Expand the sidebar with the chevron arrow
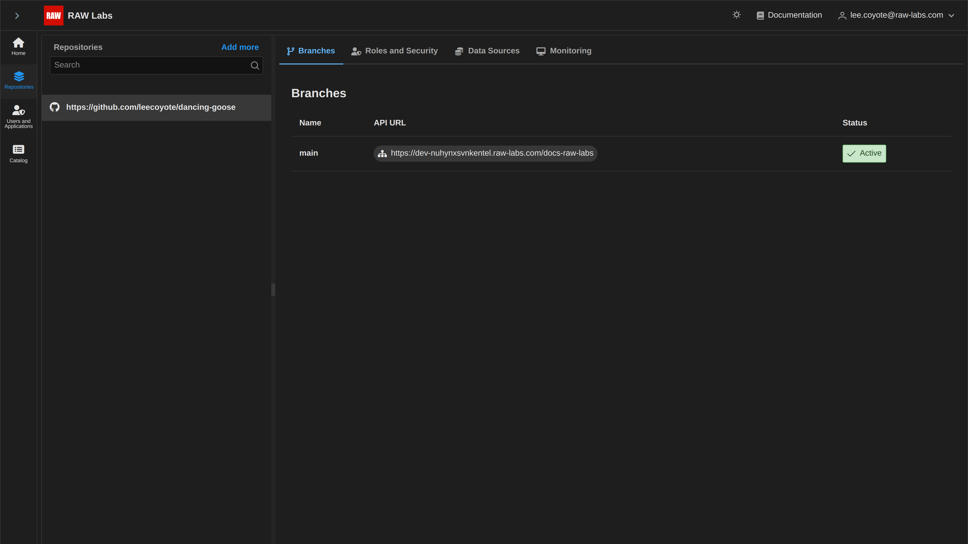Viewport: 968px width, 544px height. click(x=17, y=15)
